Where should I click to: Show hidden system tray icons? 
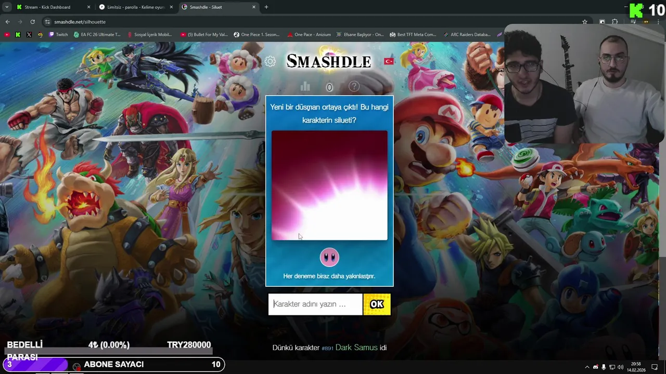click(x=587, y=367)
